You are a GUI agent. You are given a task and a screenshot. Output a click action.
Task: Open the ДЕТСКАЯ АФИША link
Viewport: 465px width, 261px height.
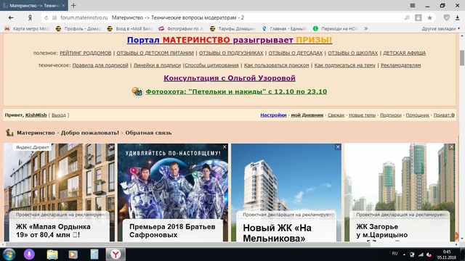tap(404, 53)
